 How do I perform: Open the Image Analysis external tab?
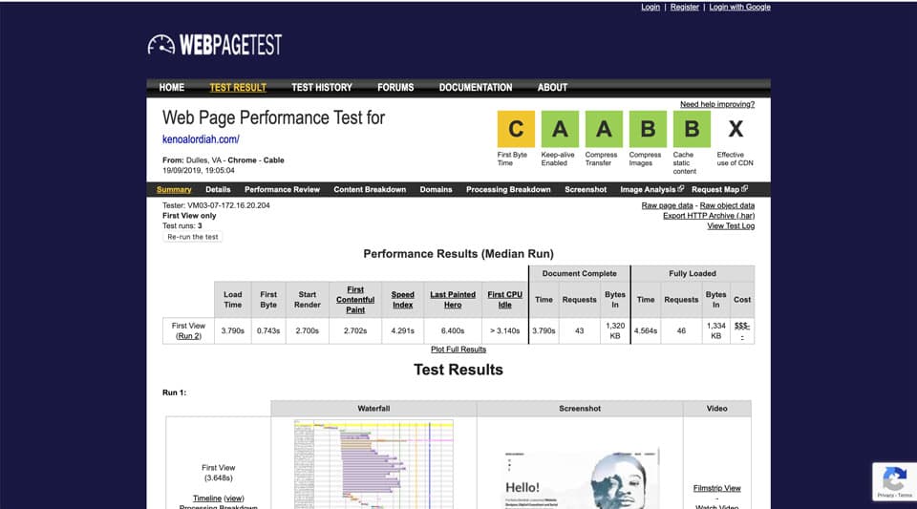(651, 189)
